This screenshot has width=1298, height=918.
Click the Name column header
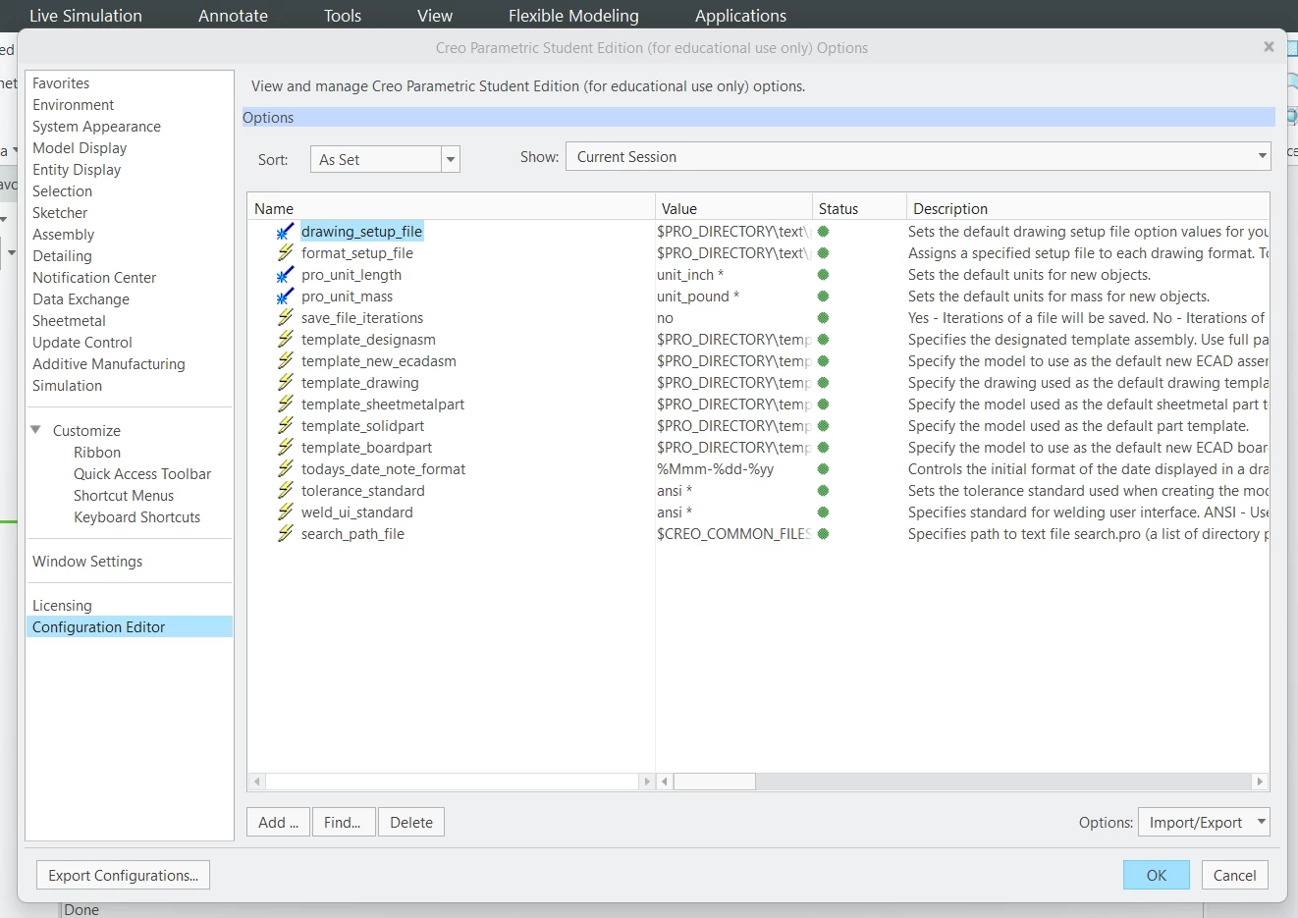coord(451,208)
